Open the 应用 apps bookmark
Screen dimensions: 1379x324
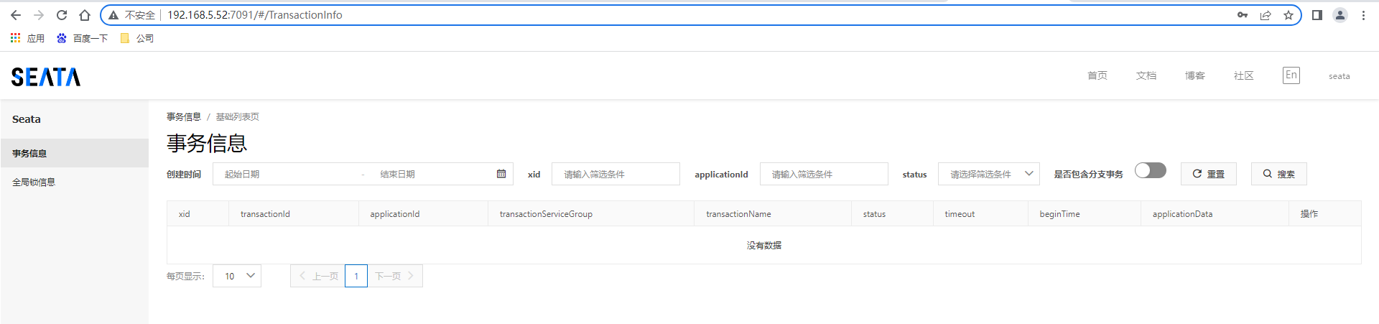[27, 38]
